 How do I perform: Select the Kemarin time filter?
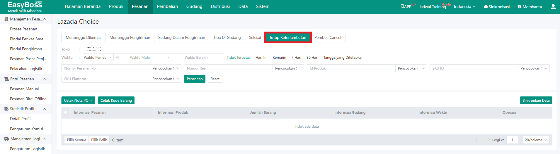click(279, 58)
